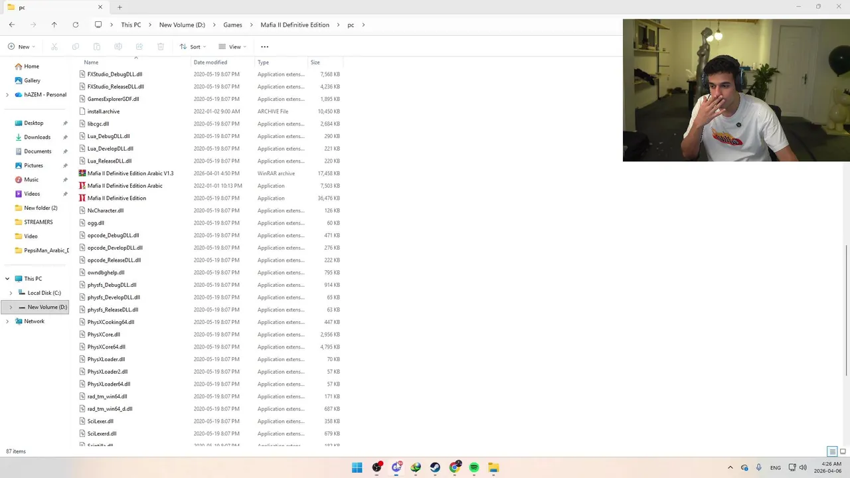The image size is (850, 478).
Task: Expand the chevron after pc in breadcrumb
Action: pos(364,25)
